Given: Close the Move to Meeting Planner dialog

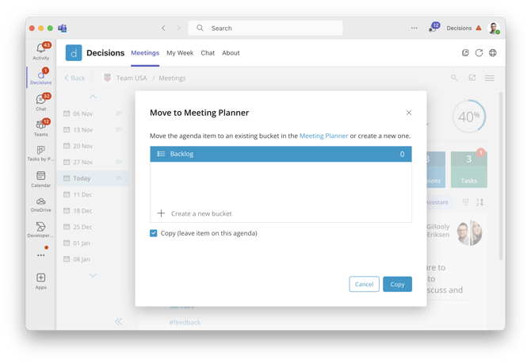Looking at the screenshot, I should point(409,113).
